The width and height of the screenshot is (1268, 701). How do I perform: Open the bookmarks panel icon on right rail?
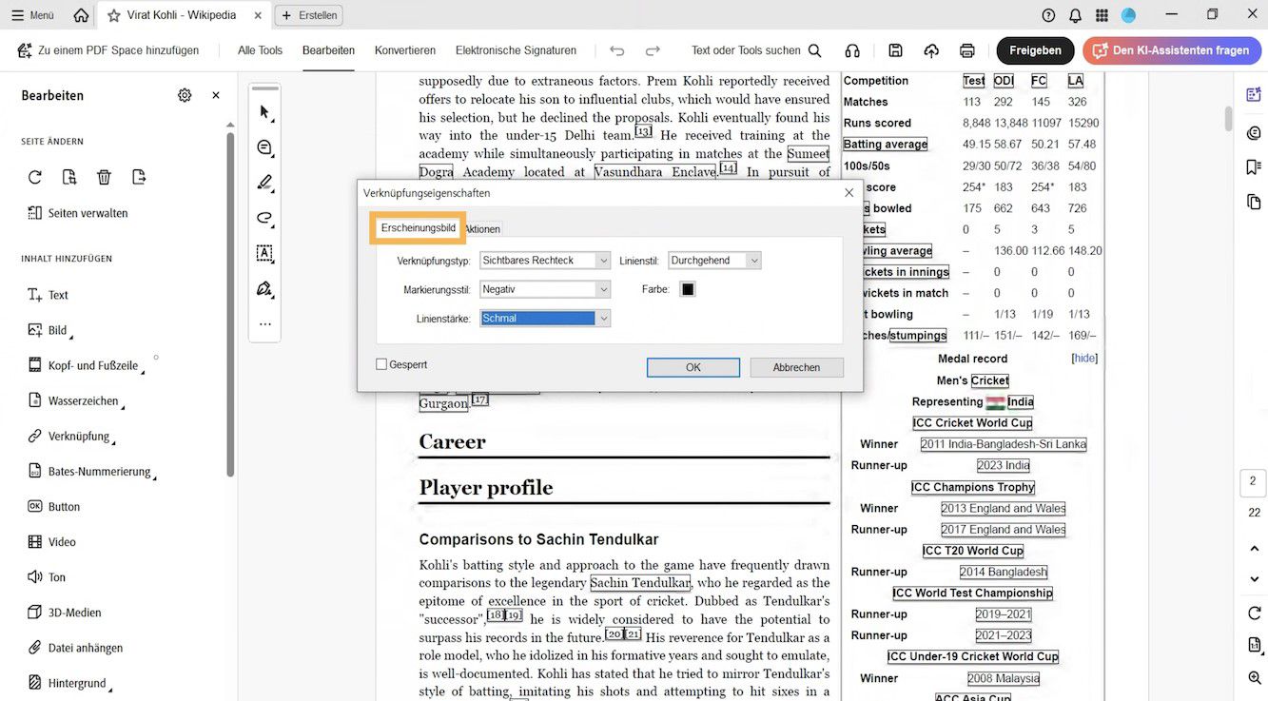1253,166
